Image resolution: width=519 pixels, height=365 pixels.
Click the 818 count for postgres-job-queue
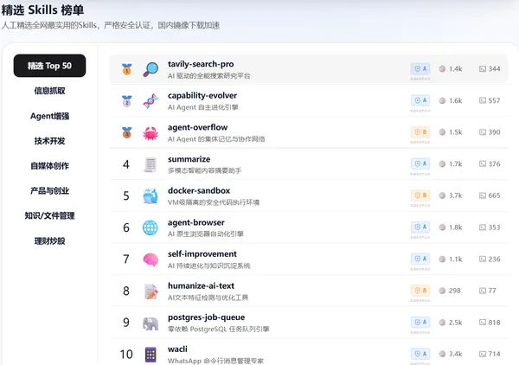coord(494,323)
